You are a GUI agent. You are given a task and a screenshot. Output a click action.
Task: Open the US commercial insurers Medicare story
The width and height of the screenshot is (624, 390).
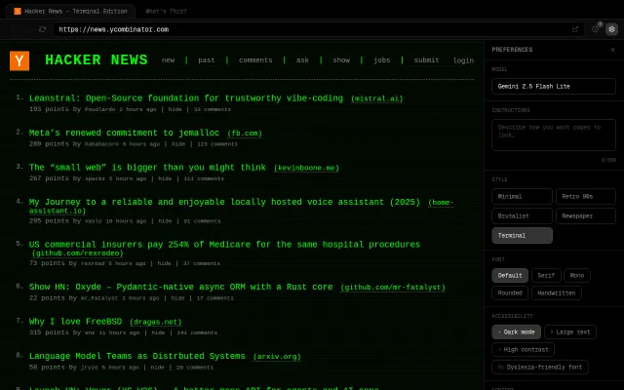pyautogui.click(x=224, y=245)
